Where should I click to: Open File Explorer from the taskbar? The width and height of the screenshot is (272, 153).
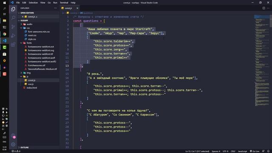pyautogui.click(x=5, y=21)
